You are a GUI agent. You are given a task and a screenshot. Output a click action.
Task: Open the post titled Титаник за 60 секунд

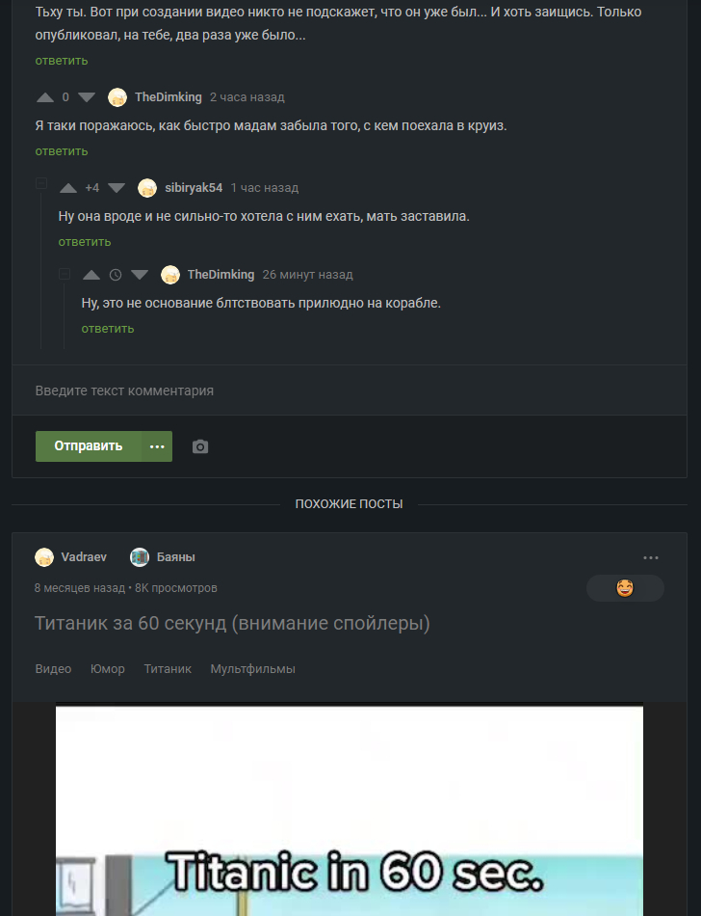232,624
